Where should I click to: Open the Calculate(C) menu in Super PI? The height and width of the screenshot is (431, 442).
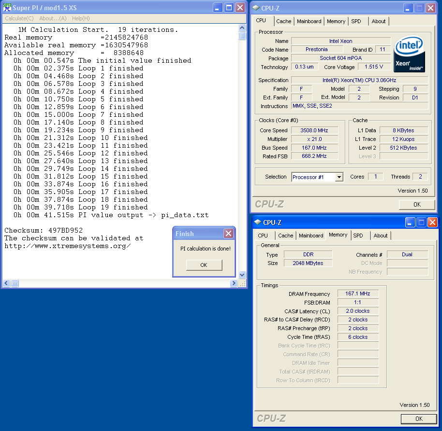[19, 18]
